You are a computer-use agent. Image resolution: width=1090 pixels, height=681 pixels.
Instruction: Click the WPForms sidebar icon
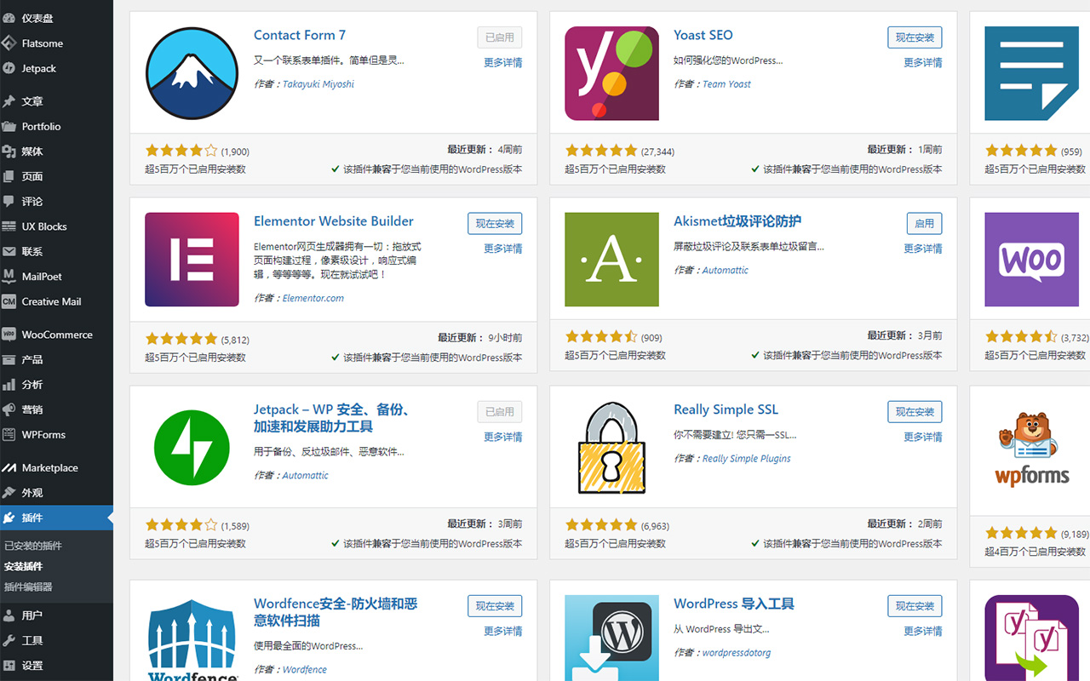tap(9, 435)
